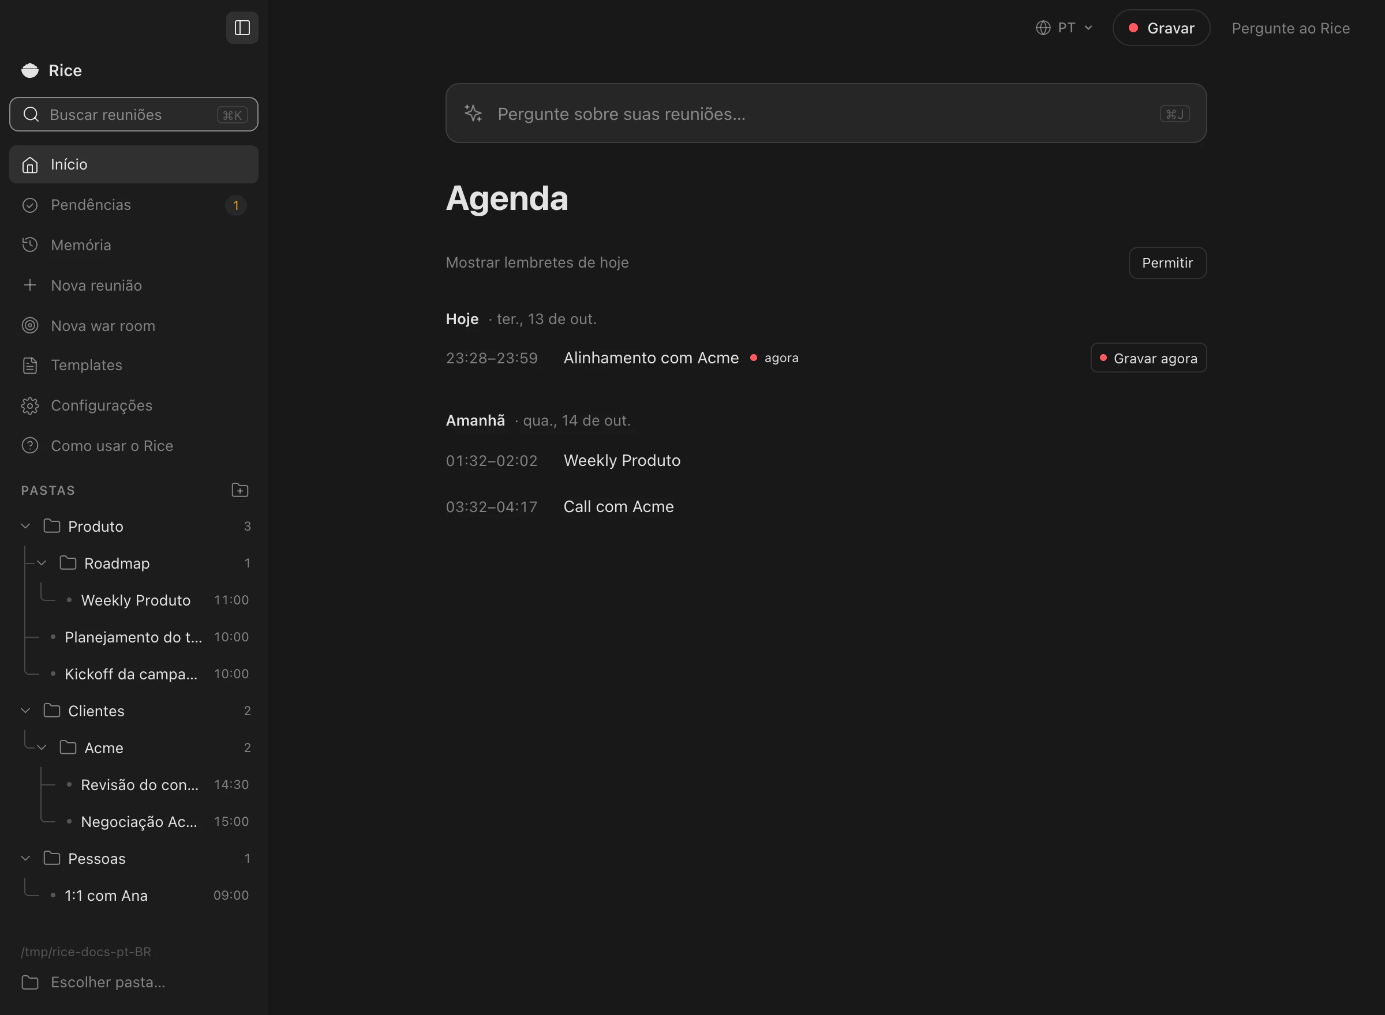Click the Gravar record button
The image size is (1385, 1015).
coord(1161,28)
